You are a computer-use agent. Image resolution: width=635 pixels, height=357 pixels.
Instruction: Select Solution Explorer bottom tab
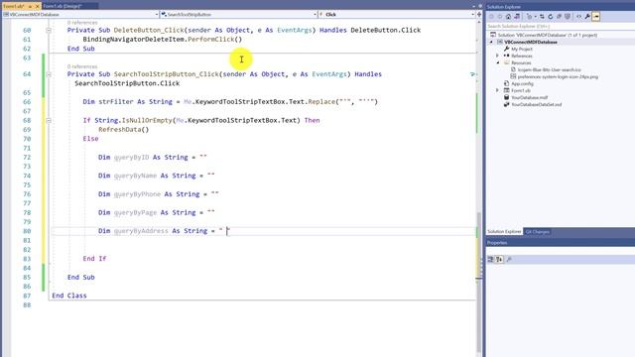click(x=504, y=231)
